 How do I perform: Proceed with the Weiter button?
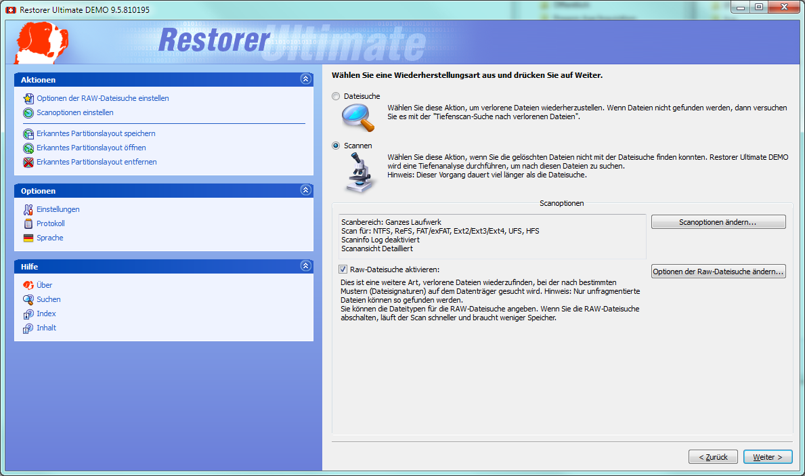[768, 457]
